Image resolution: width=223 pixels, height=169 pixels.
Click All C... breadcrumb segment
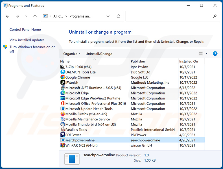click(x=58, y=16)
